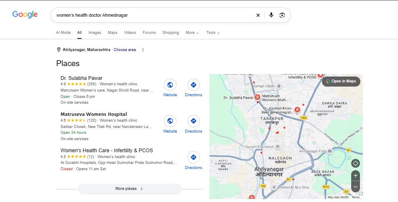Screen dimensions: 398x202
Task: Click Maliwada Bus Stop marker on map
Action: [274, 187]
